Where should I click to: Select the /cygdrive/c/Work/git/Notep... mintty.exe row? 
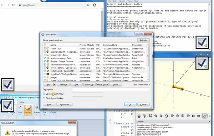point(95,74)
